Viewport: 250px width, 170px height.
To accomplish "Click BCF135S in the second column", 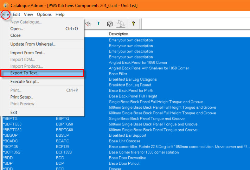I will click(64, 152).
